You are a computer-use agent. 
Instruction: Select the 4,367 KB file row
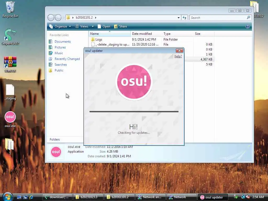[199, 59]
